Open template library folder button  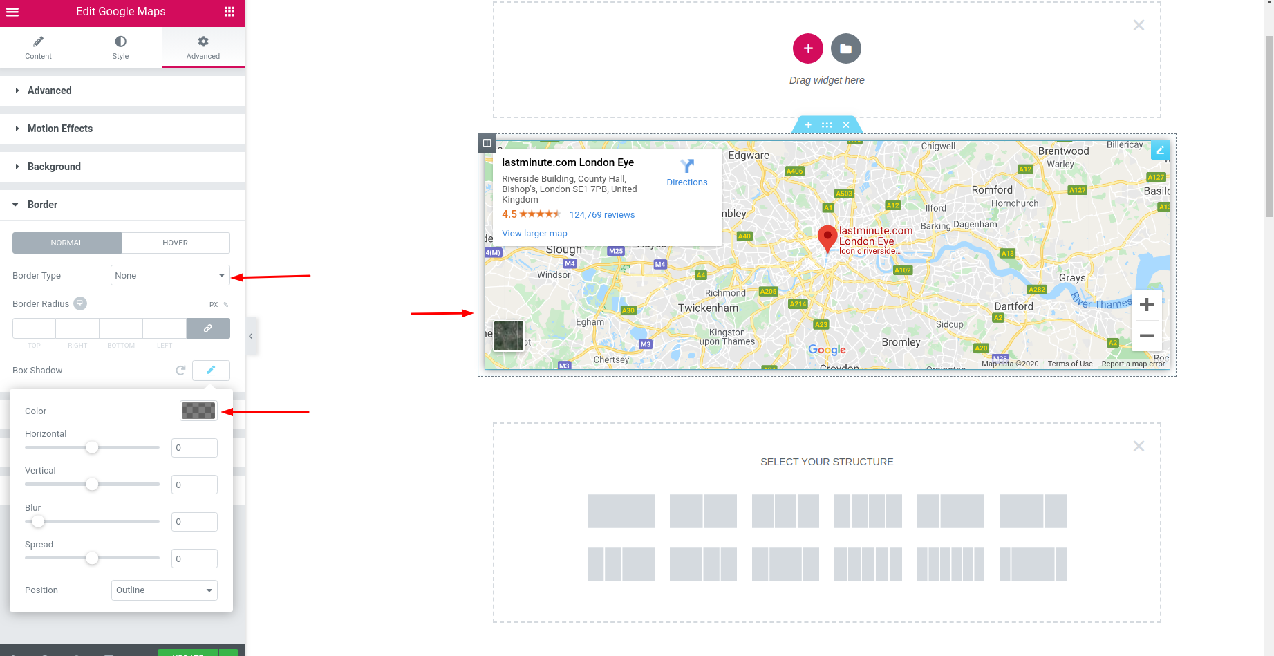point(846,48)
